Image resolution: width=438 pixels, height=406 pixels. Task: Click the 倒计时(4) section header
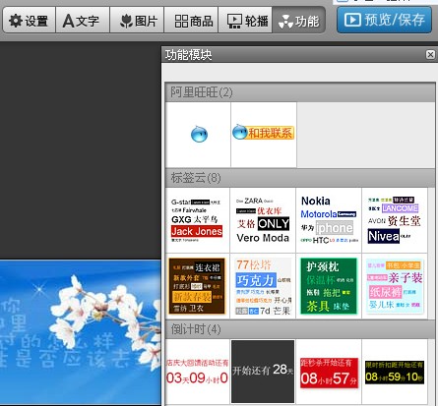pos(300,329)
